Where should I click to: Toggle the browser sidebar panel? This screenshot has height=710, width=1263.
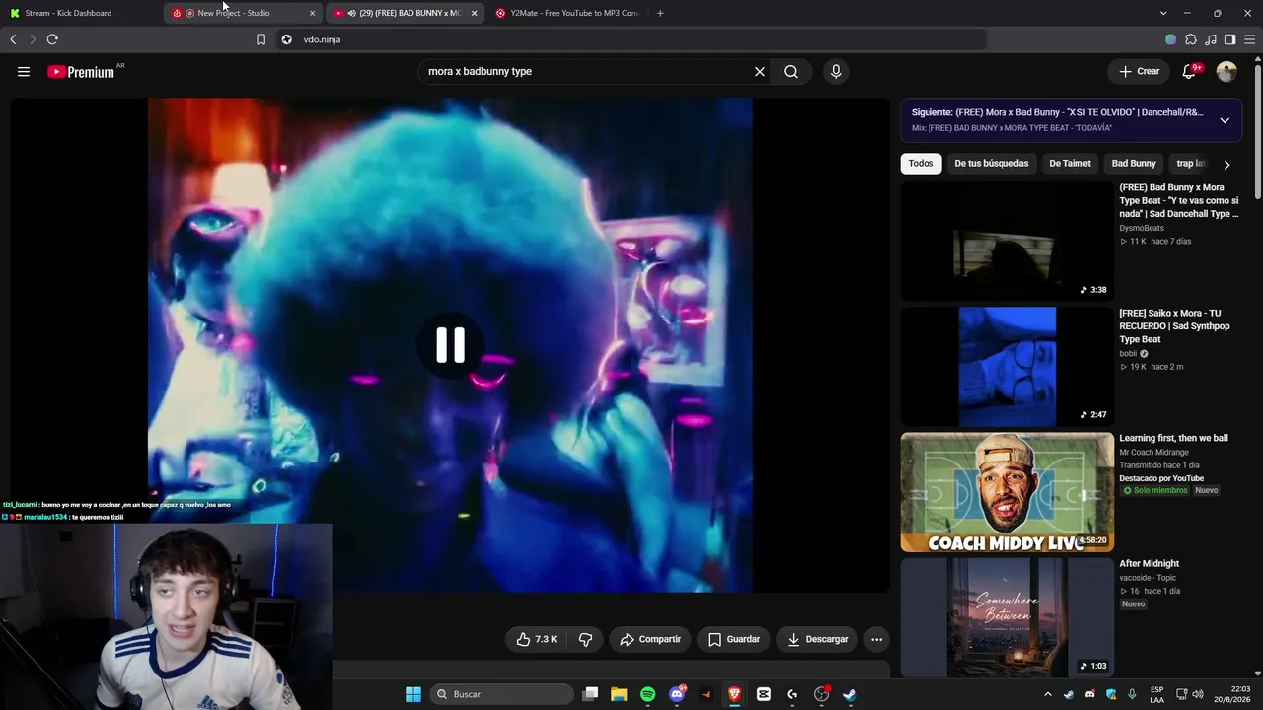[x=1230, y=39]
